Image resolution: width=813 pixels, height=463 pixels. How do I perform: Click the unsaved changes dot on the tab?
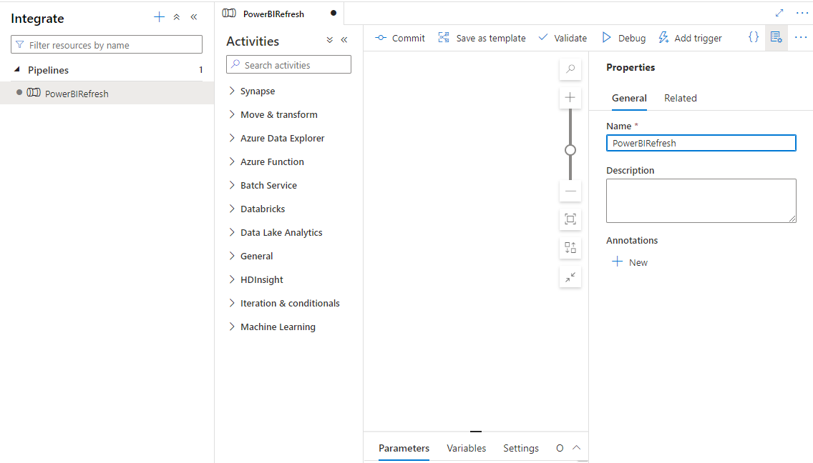point(334,13)
